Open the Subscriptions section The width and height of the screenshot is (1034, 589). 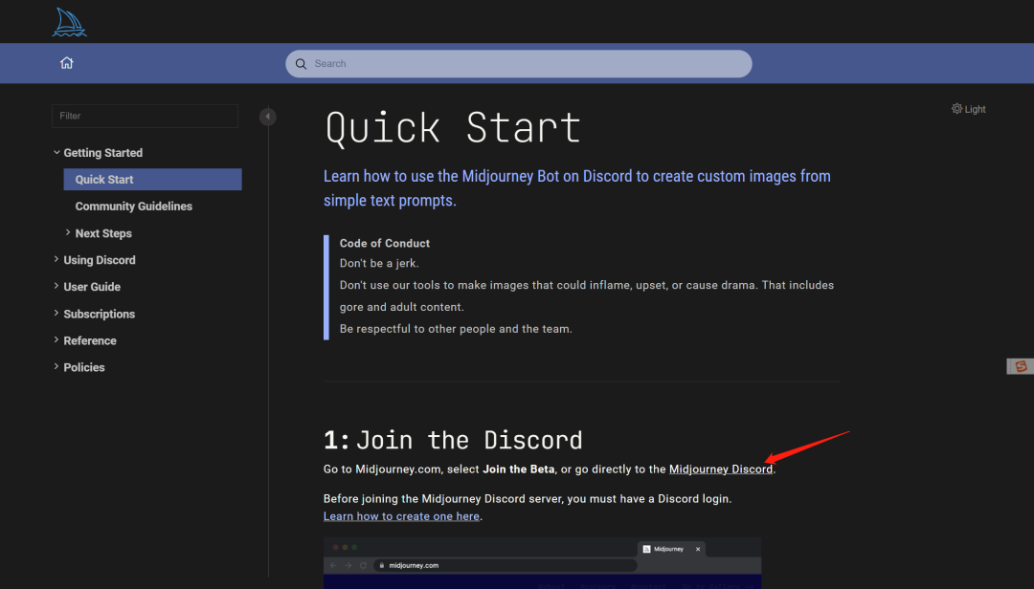tap(99, 314)
